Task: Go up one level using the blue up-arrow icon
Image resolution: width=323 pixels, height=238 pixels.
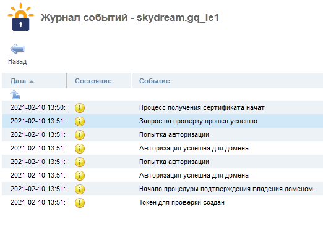Action: pyautogui.click(x=15, y=94)
